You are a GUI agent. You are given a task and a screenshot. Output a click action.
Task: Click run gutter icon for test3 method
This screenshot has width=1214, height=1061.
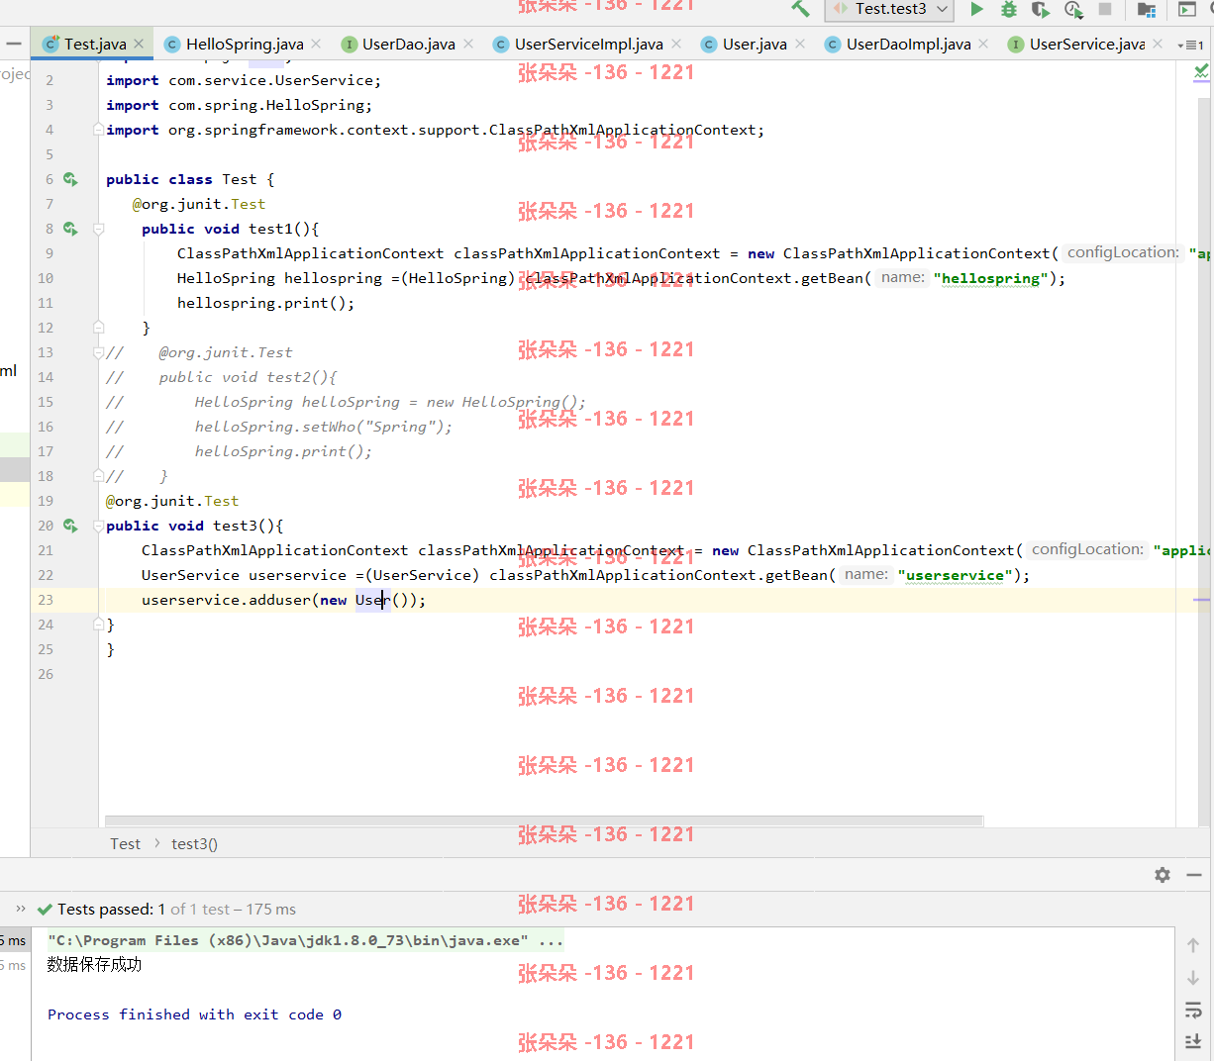70,526
